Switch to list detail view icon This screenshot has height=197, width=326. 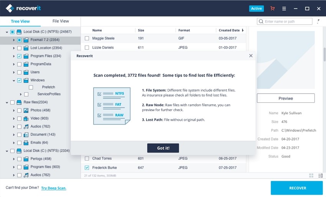tap(320, 176)
